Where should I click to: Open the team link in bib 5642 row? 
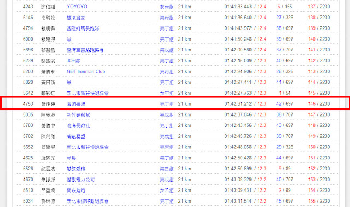point(87,93)
